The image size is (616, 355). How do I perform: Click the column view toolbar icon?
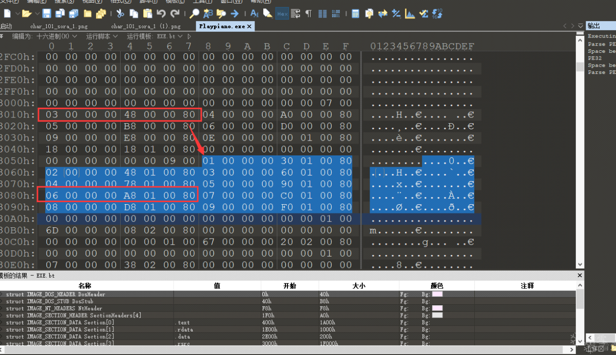point(322,13)
